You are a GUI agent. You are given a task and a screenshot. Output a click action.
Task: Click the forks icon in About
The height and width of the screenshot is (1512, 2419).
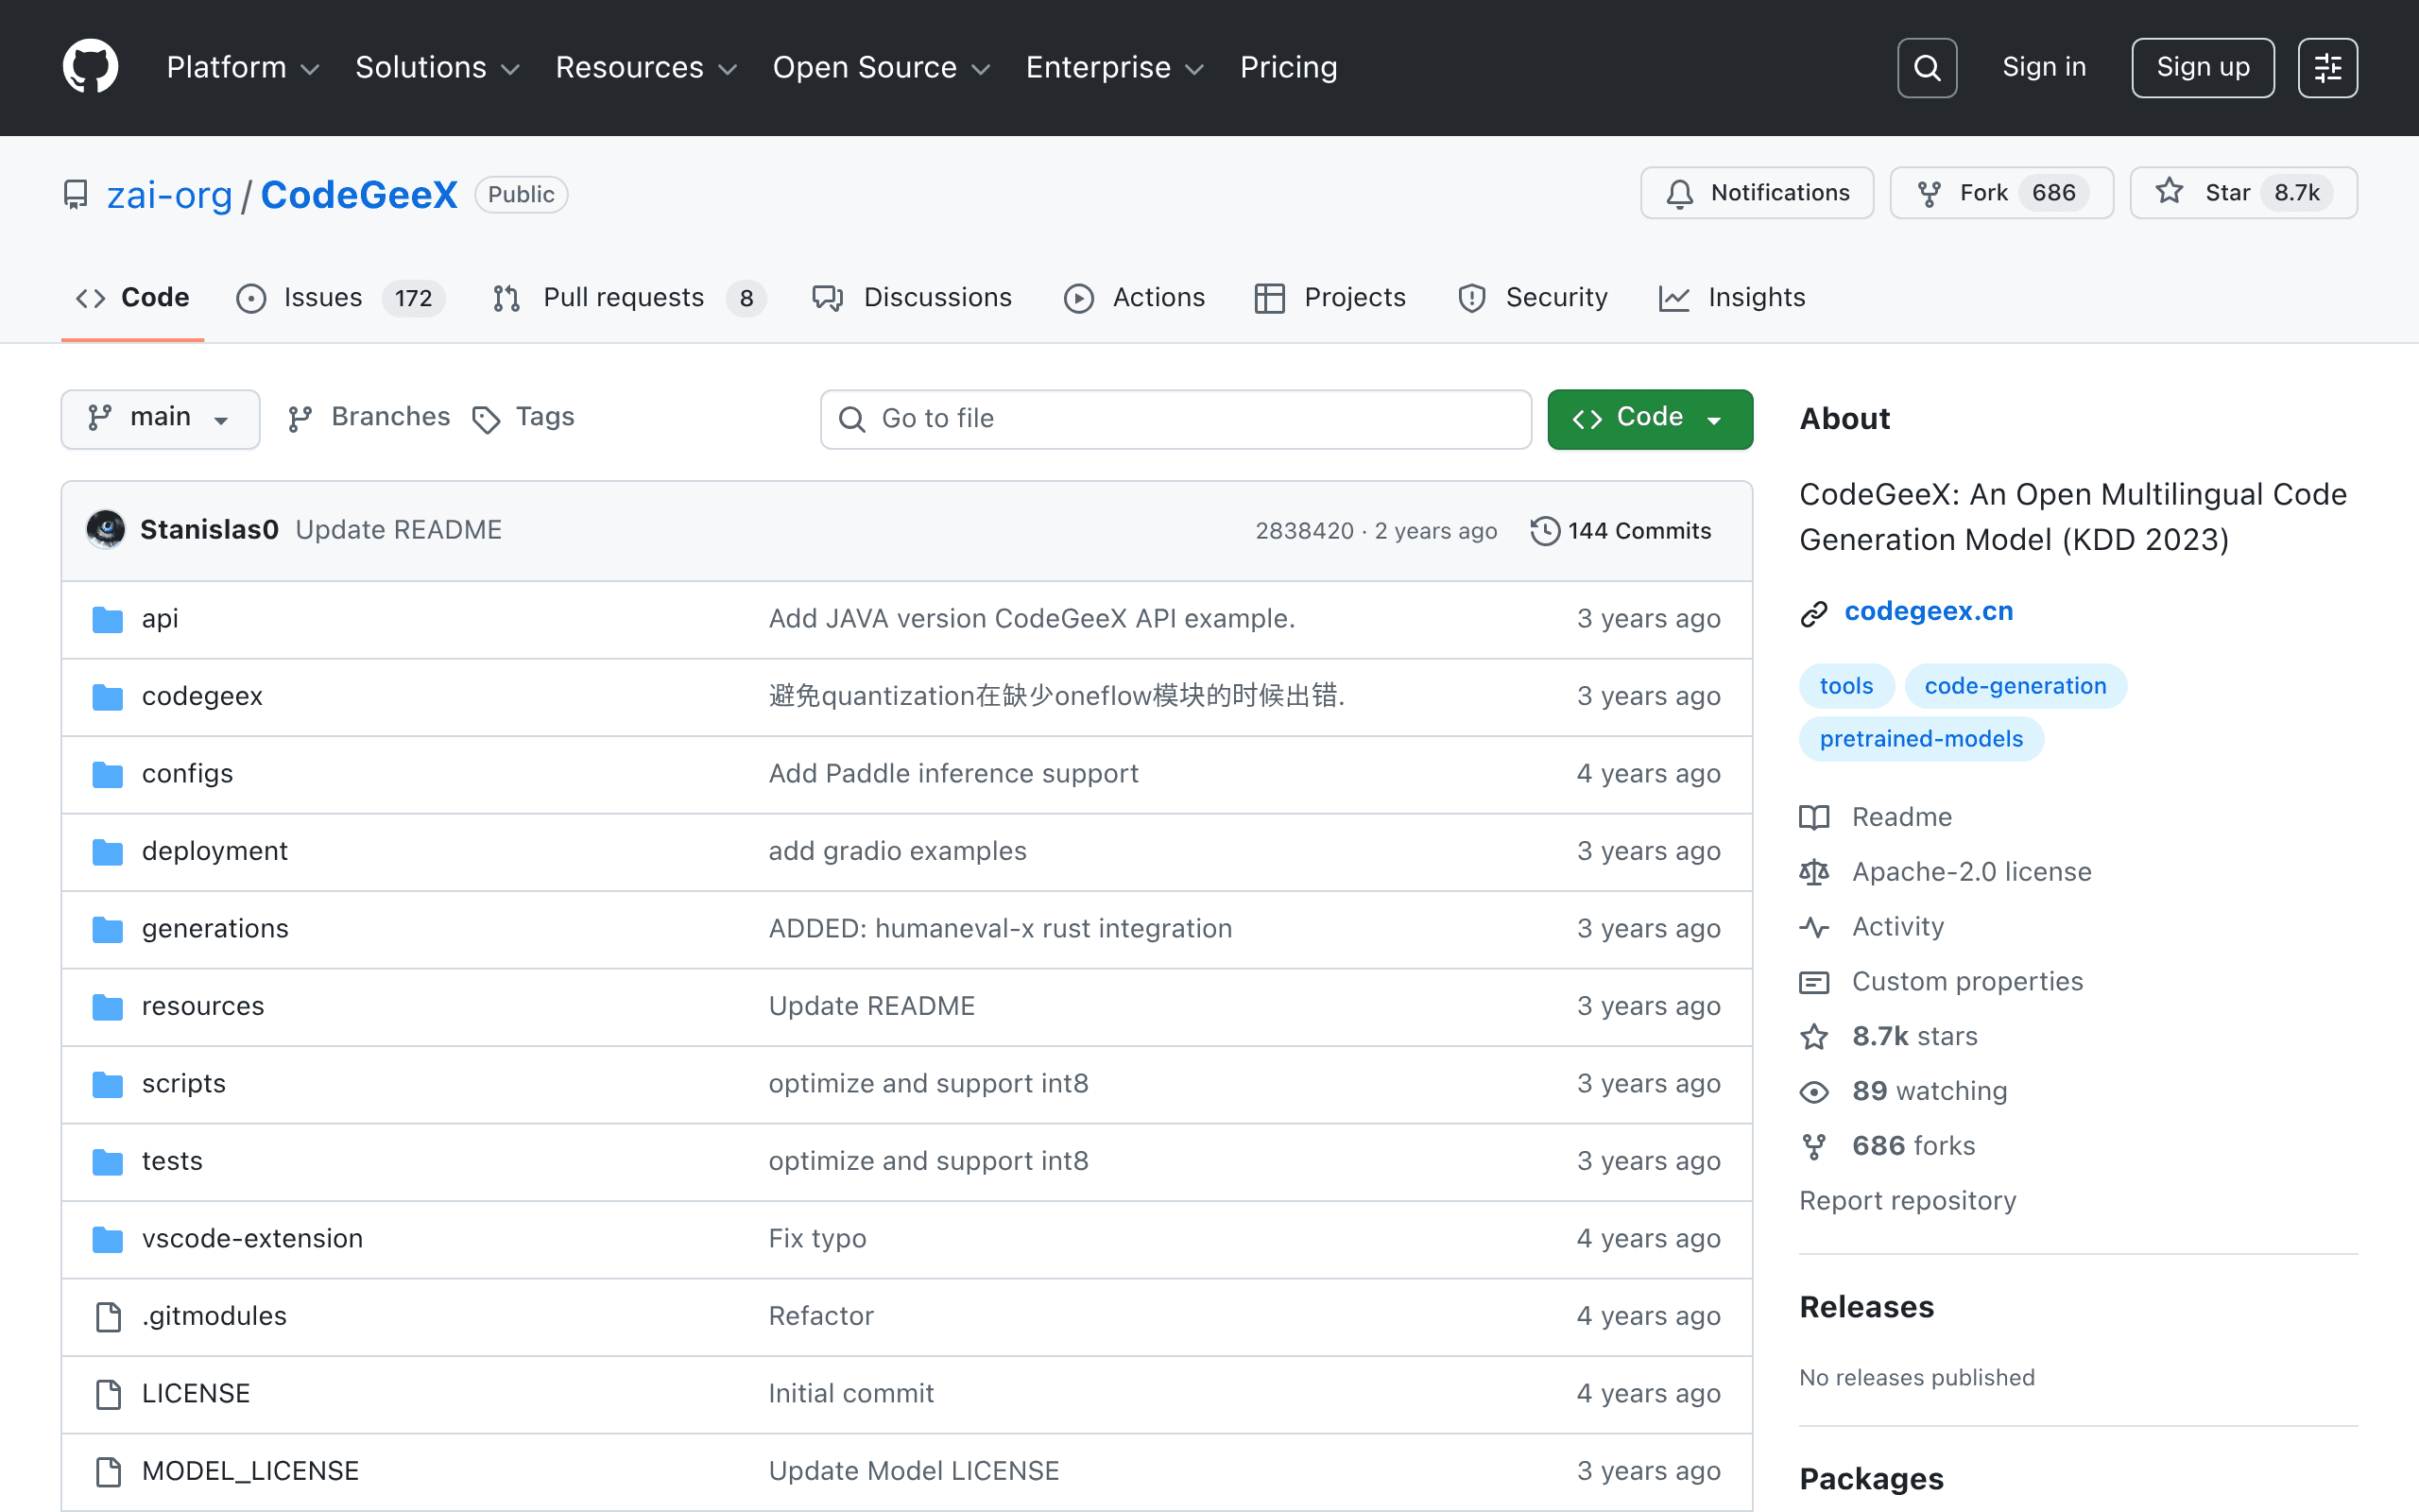point(1814,1147)
